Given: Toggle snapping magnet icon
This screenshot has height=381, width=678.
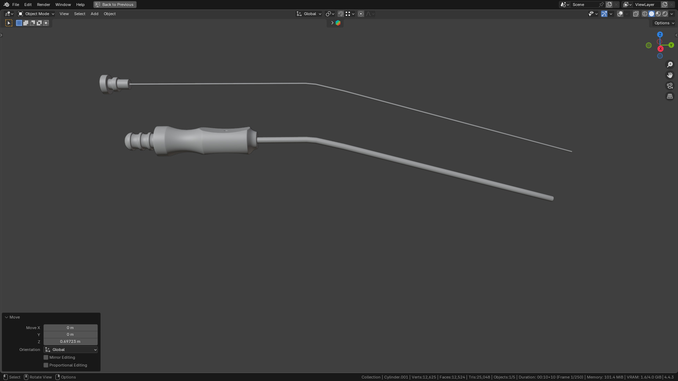Looking at the screenshot, I should coord(340,14).
